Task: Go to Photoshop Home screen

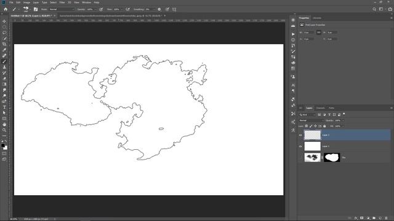Action: tap(6, 9)
